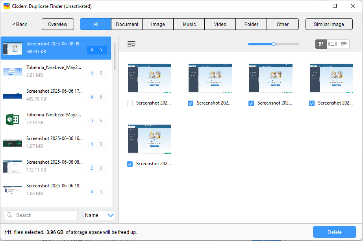363x241 pixels.
Task: Open the Name sort dropdown
Action: pyautogui.click(x=99, y=215)
